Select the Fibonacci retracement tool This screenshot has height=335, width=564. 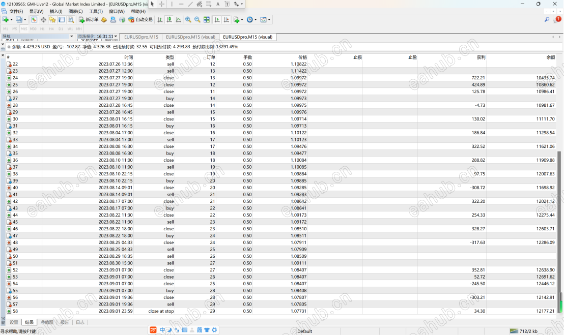(x=209, y=4)
